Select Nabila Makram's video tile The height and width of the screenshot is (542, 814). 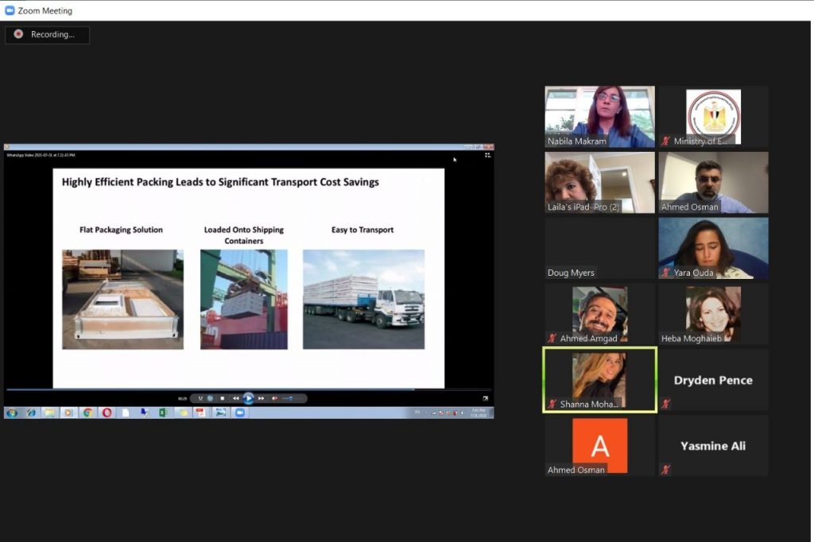599,117
